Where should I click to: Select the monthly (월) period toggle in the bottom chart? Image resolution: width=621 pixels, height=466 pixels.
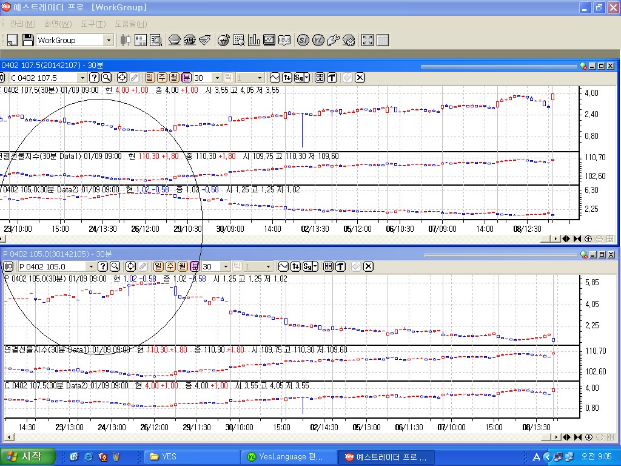point(183,266)
